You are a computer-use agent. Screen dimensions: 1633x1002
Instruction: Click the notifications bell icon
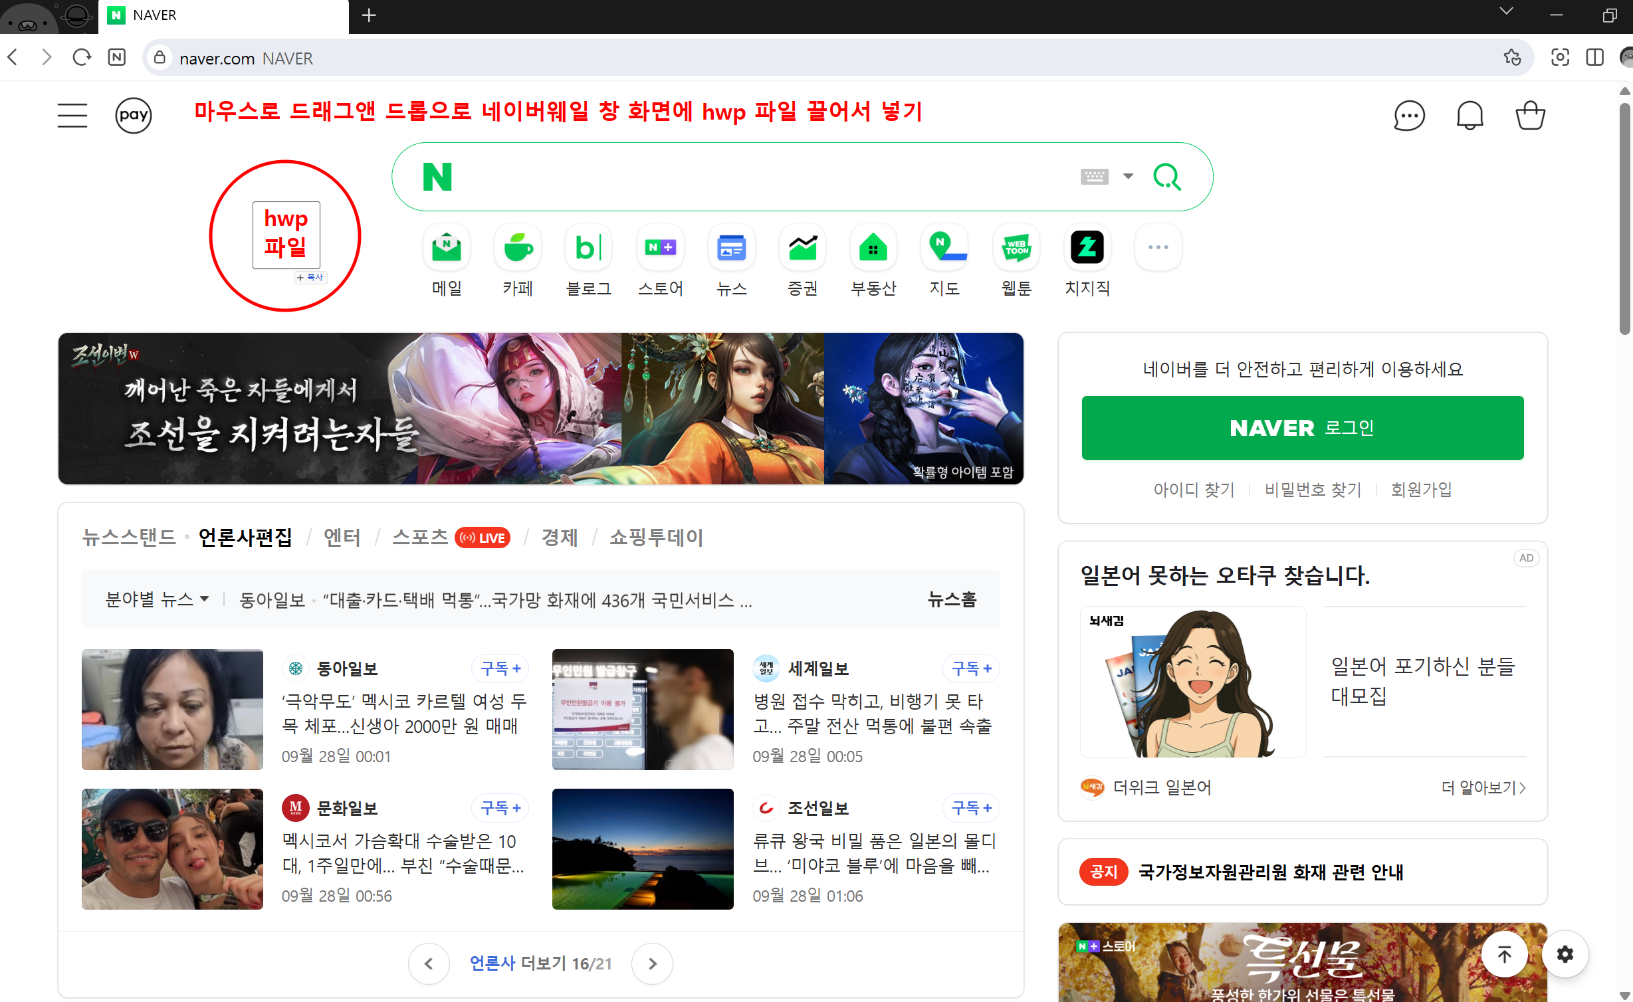1470,116
